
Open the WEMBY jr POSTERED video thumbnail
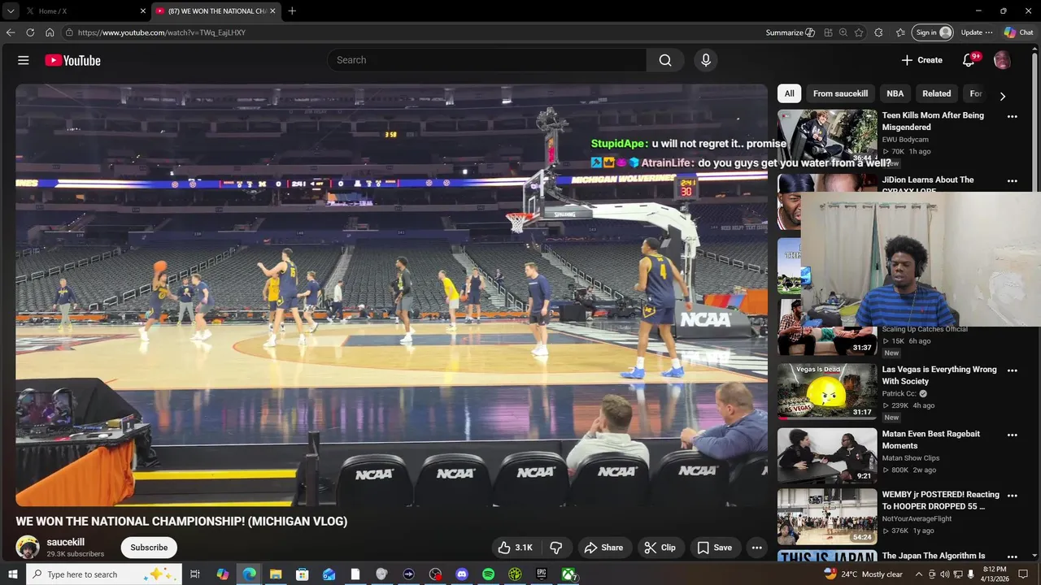click(827, 517)
